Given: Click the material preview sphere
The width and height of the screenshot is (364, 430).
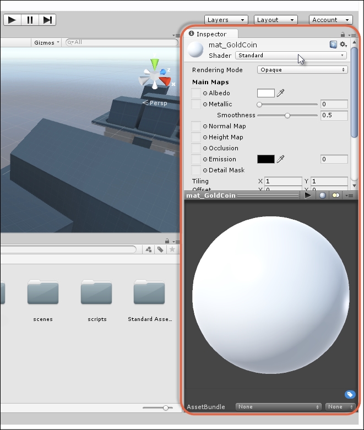Looking at the screenshot, I should click(x=271, y=295).
